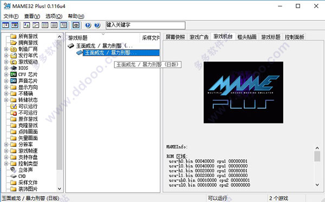Focus the 键入关键字 search box

pos(146,25)
